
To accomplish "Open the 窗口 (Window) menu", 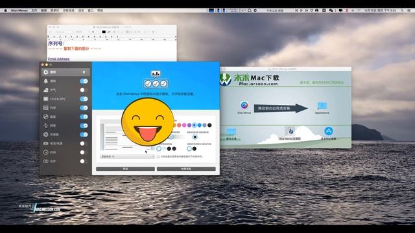I will coord(91,10).
